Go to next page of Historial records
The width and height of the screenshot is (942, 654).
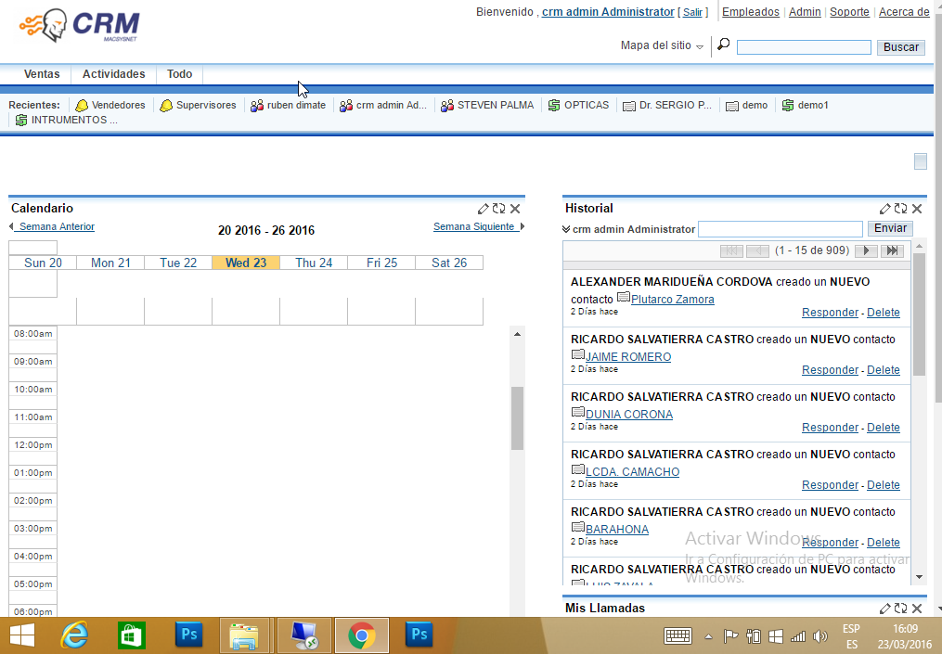[x=865, y=250]
